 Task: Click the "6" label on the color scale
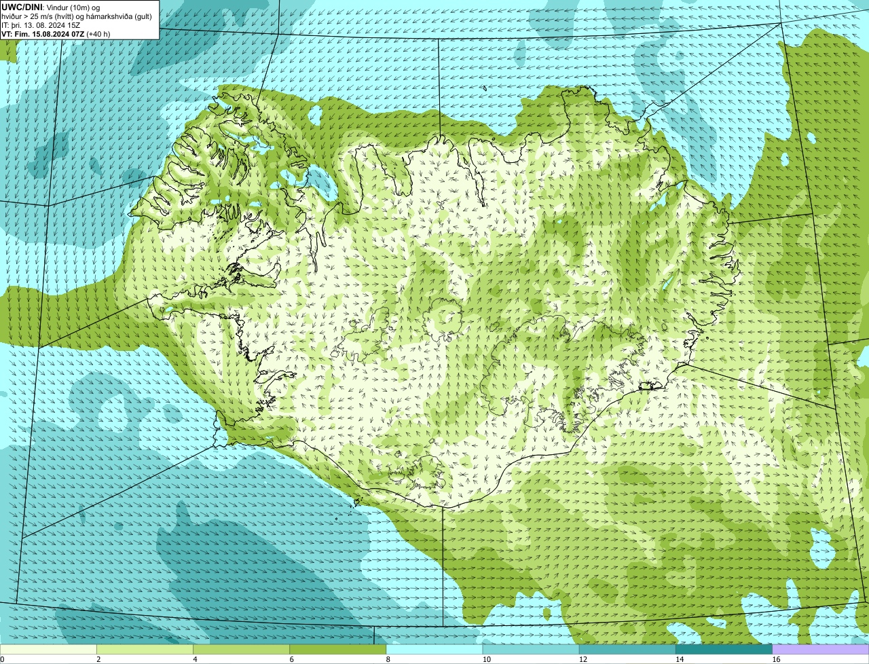[291, 659]
